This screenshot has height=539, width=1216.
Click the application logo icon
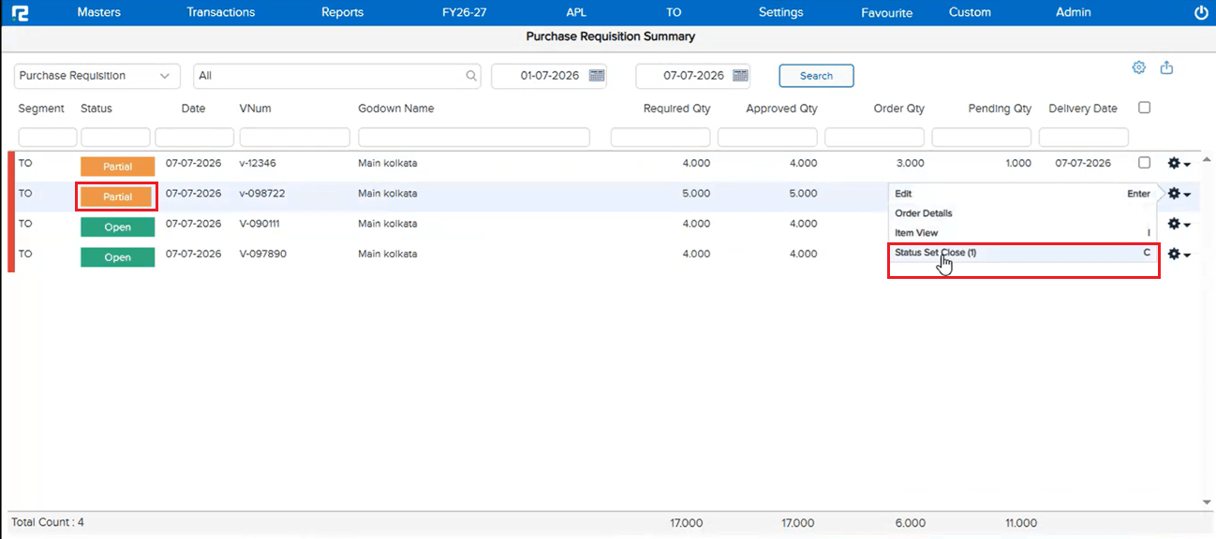click(20, 13)
